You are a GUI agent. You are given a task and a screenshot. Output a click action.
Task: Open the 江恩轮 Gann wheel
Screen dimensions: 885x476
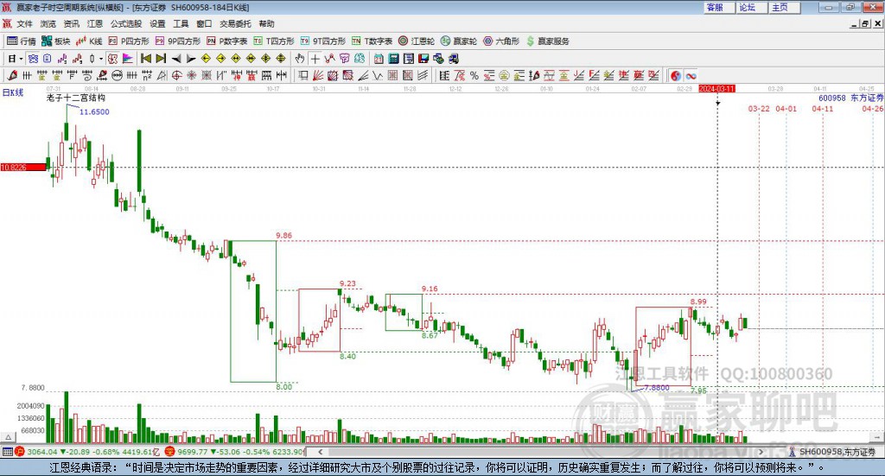pyautogui.click(x=417, y=41)
